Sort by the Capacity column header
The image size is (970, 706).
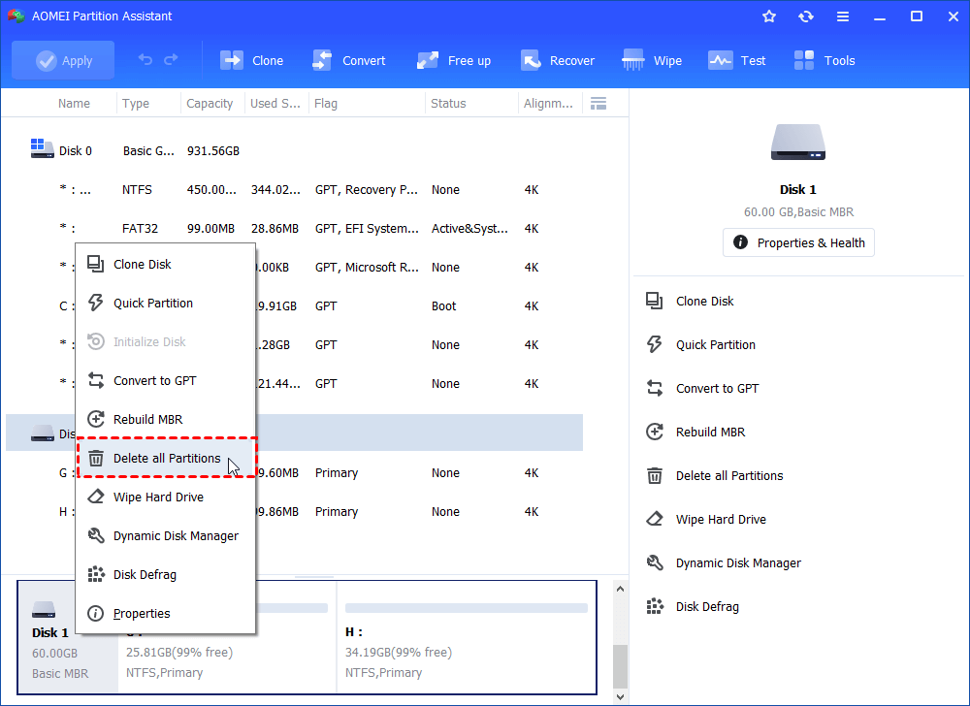[212, 103]
